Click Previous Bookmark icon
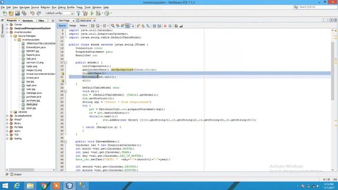This screenshot has height=190, width=338. click(x=138, y=26)
